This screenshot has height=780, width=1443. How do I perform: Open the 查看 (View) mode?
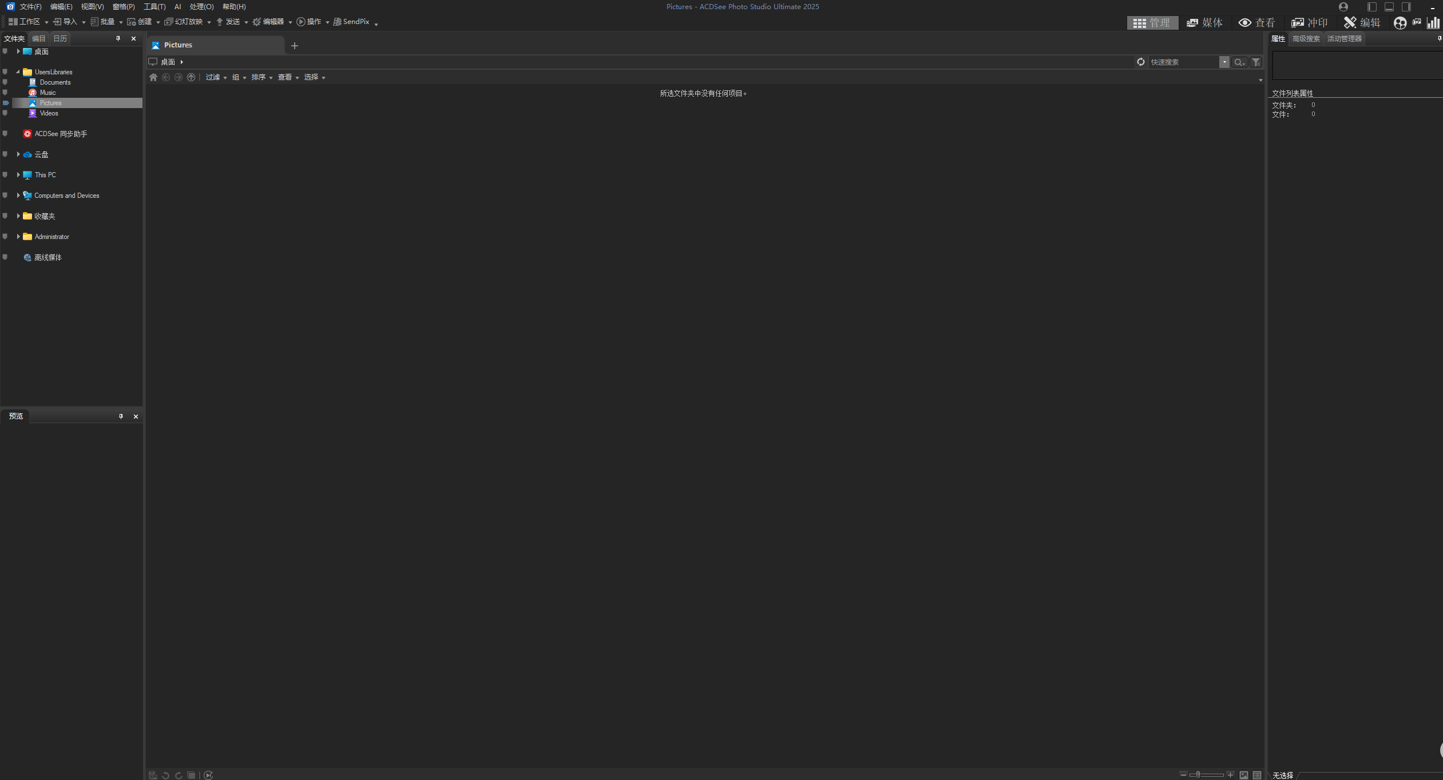pyautogui.click(x=1257, y=22)
